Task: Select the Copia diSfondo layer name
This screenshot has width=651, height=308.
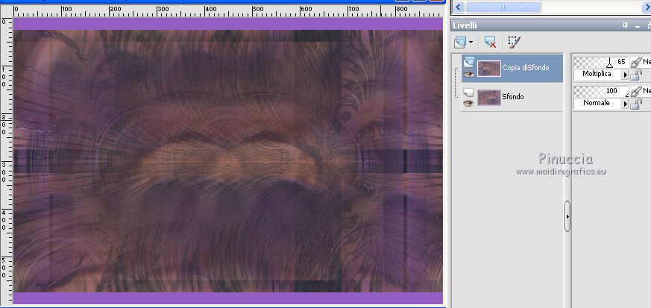Action: pyautogui.click(x=525, y=68)
